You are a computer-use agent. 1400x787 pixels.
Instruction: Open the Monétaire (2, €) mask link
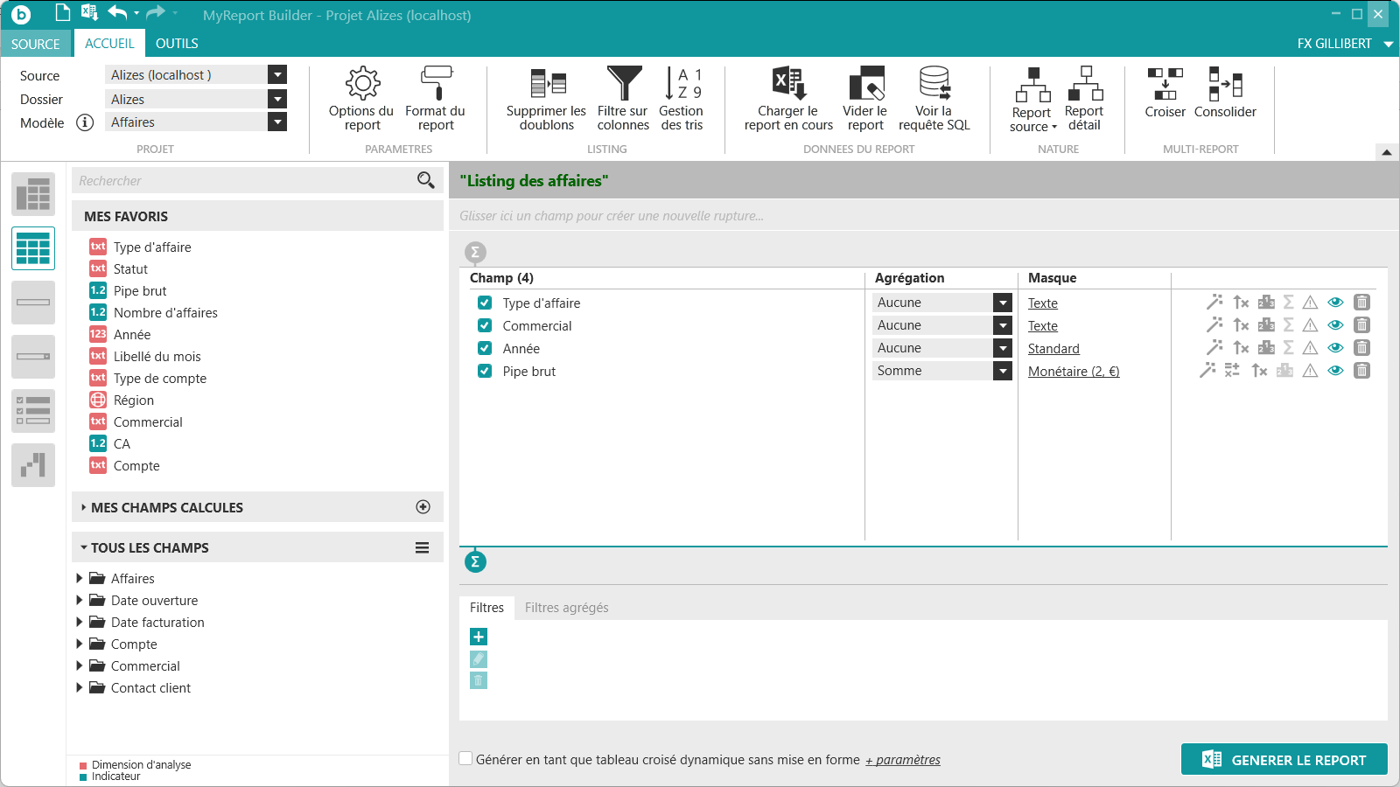point(1074,372)
